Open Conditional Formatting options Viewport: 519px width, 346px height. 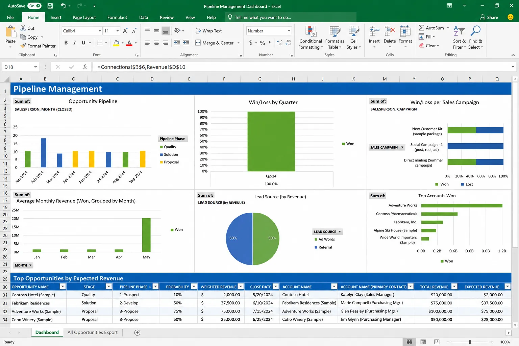(x=311, y=38)
